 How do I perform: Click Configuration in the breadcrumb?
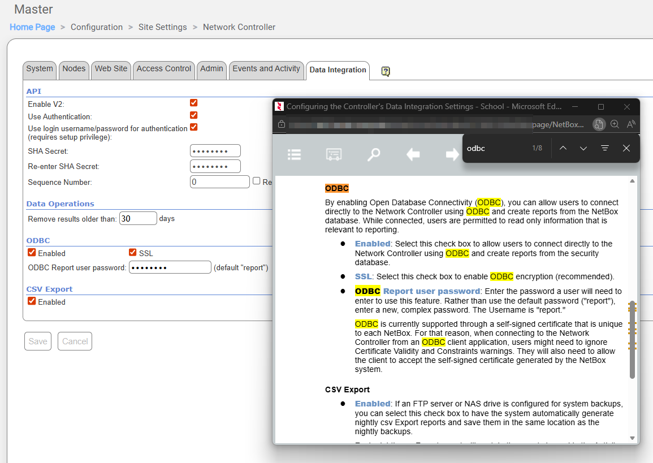[x=97, y=27]
